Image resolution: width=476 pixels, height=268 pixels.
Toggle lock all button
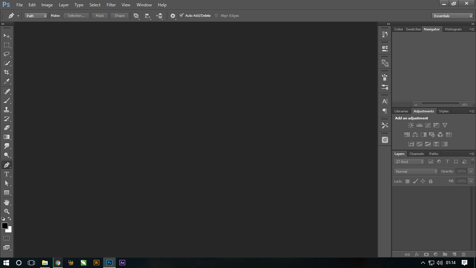431,181
